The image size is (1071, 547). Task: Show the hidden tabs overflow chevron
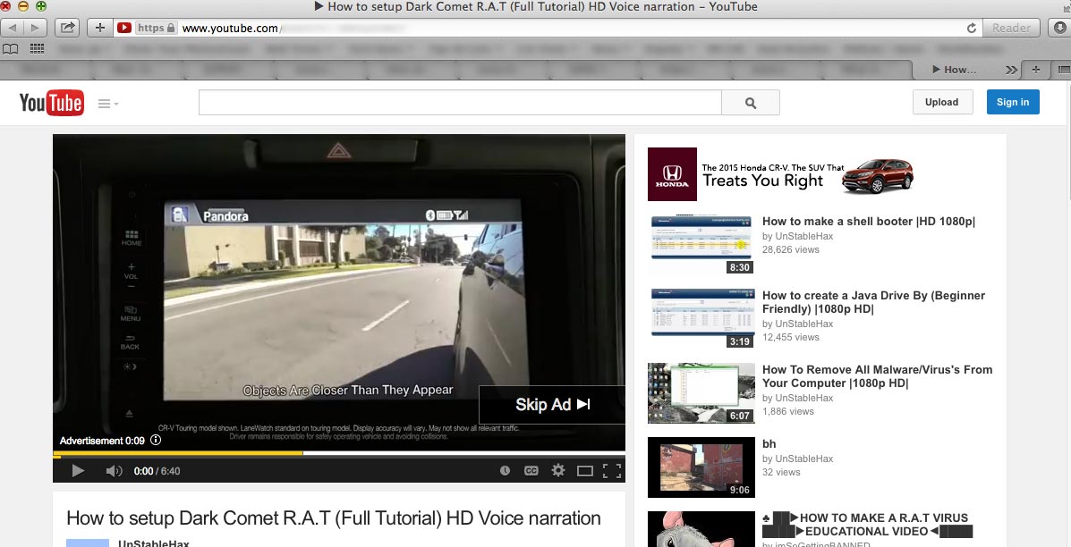1011,70
